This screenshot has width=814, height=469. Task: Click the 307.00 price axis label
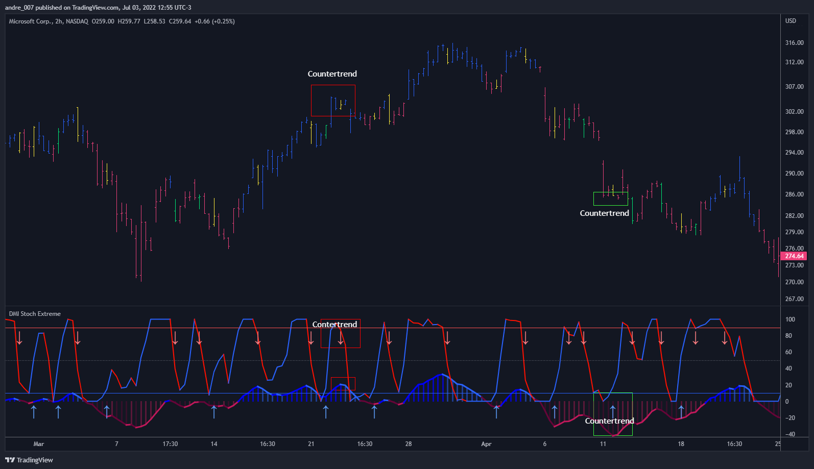(x=794, y=87)
